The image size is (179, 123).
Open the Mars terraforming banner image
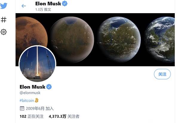point(95,40)
